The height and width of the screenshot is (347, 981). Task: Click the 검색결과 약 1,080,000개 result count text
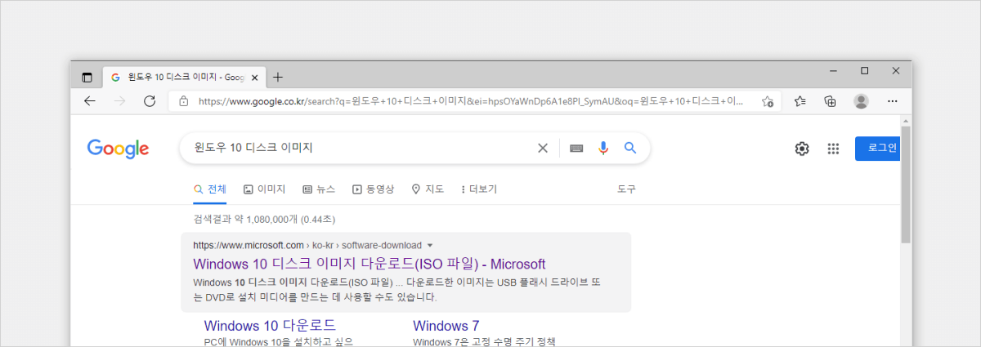coord(265,219)
